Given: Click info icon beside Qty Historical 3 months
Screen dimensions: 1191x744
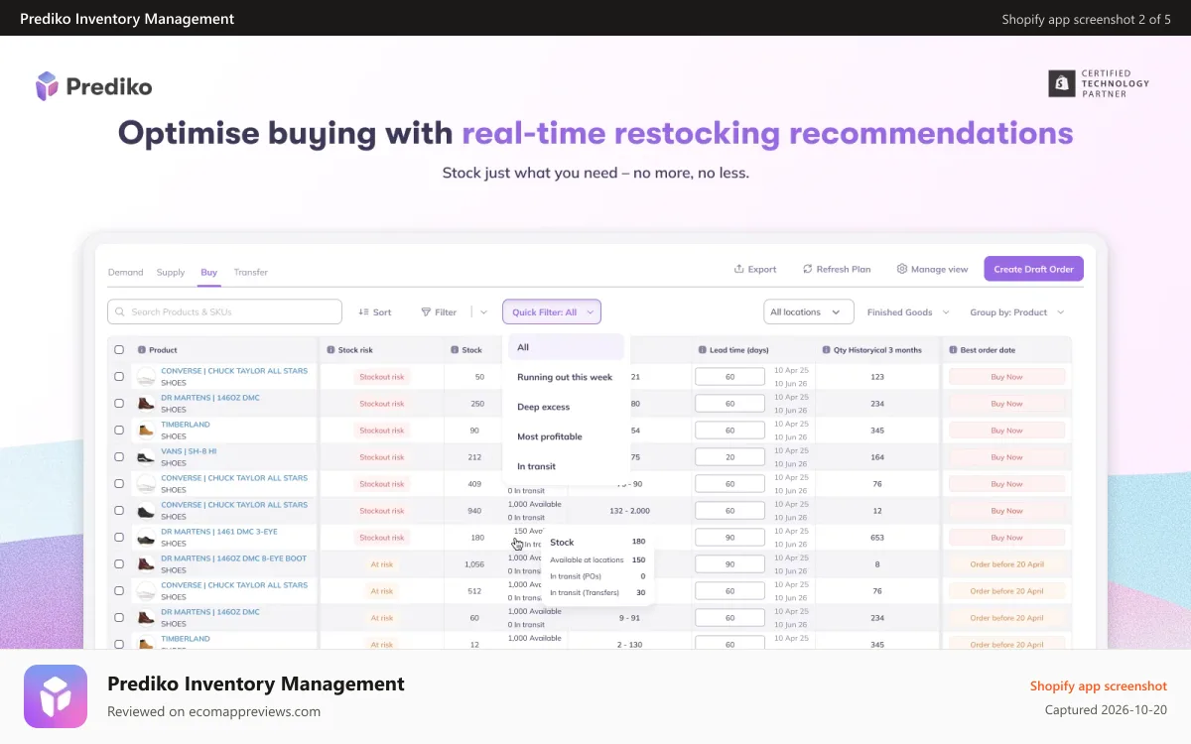Looking at the screenshot, I should pyautogui.click(x=826, y=350).
